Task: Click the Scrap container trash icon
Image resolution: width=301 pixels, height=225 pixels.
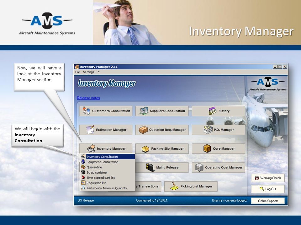Action: [83, 172]
